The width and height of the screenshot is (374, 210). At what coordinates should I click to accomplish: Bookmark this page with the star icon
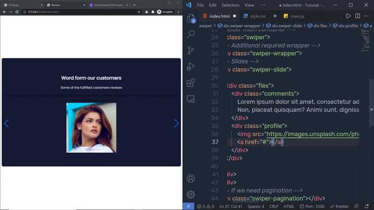click(139, 12)
